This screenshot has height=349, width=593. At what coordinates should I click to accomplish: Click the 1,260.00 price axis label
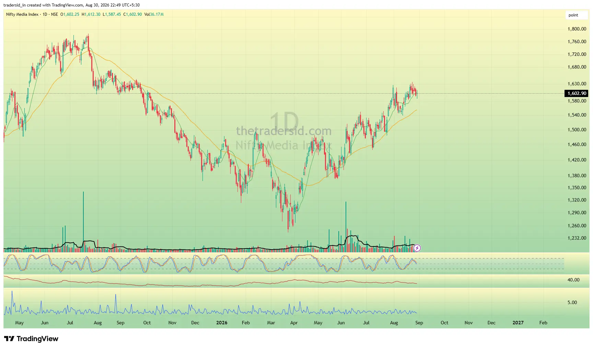(577, 226)
